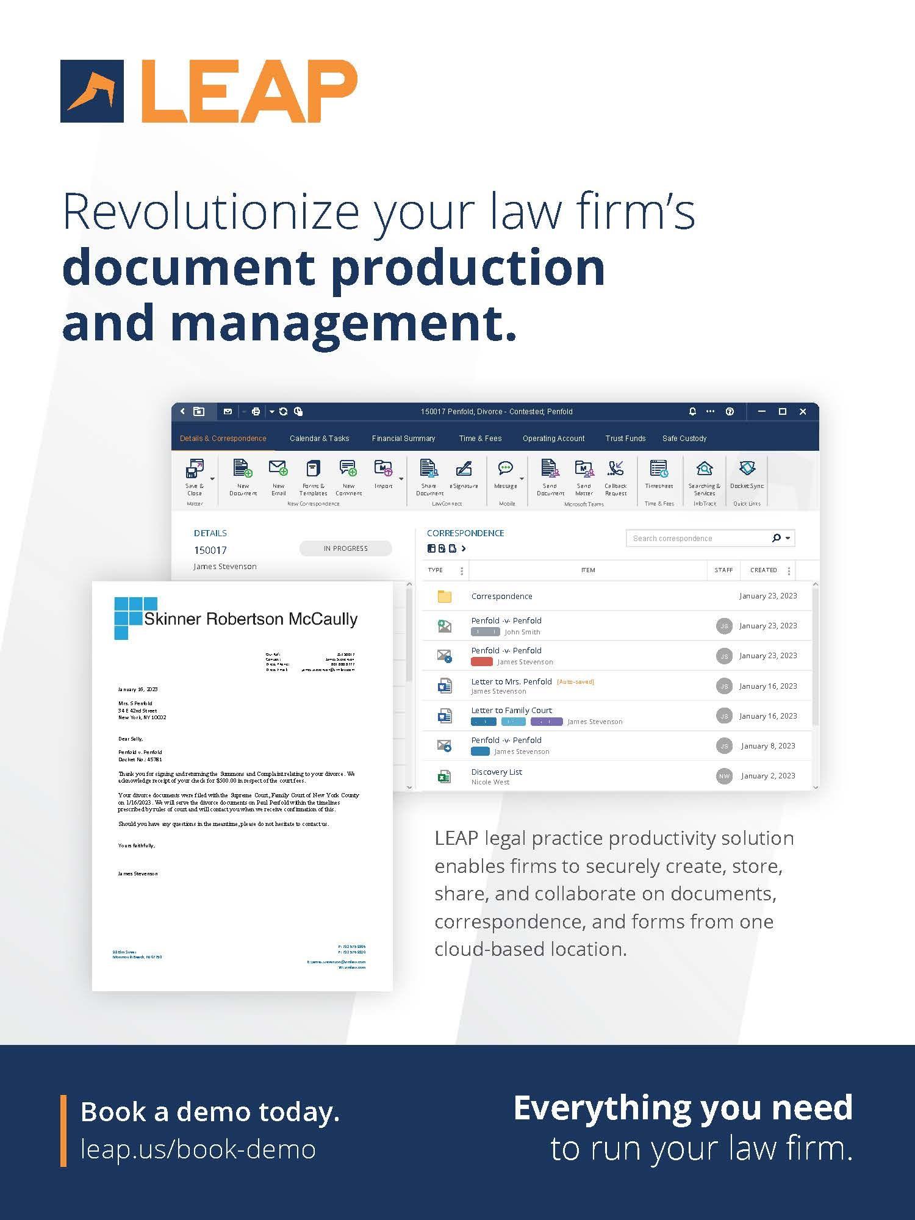Image resolution: width=915 pixels, height=1220 pixels.
Task: Click the Callback Request icon
Action: point(615,478)
